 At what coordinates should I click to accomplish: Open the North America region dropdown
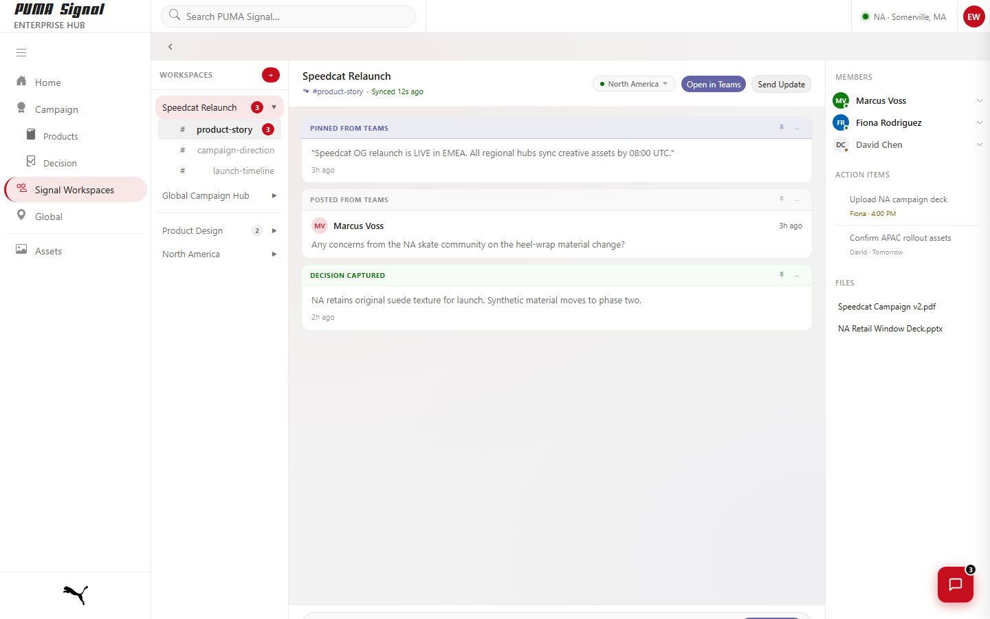pyautogui.click(x=634, y=84)
